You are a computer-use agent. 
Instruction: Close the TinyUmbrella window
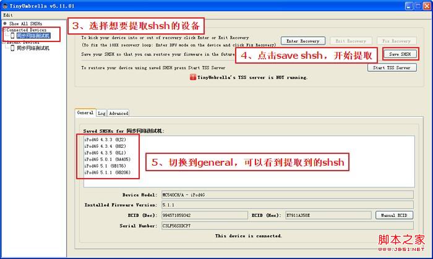coord(427,6)
